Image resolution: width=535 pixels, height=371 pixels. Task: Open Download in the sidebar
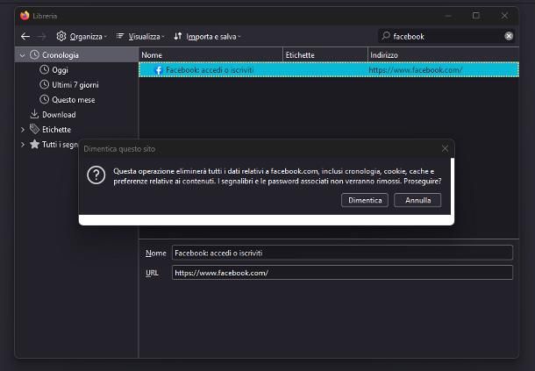coord(59,115)
